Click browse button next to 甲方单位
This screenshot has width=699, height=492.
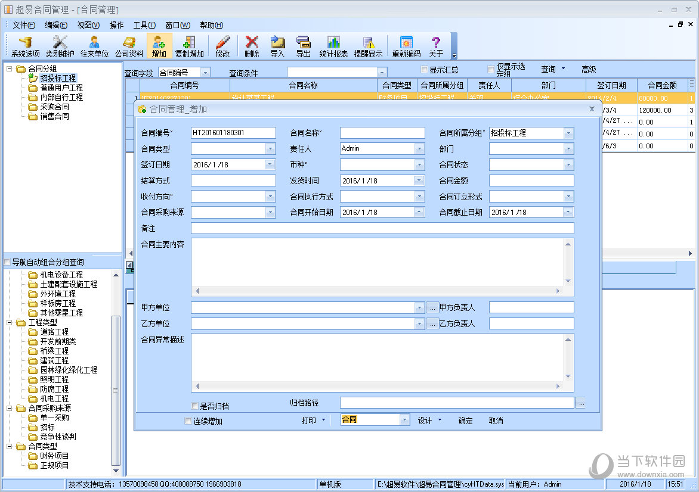click(x=432, y=308)
